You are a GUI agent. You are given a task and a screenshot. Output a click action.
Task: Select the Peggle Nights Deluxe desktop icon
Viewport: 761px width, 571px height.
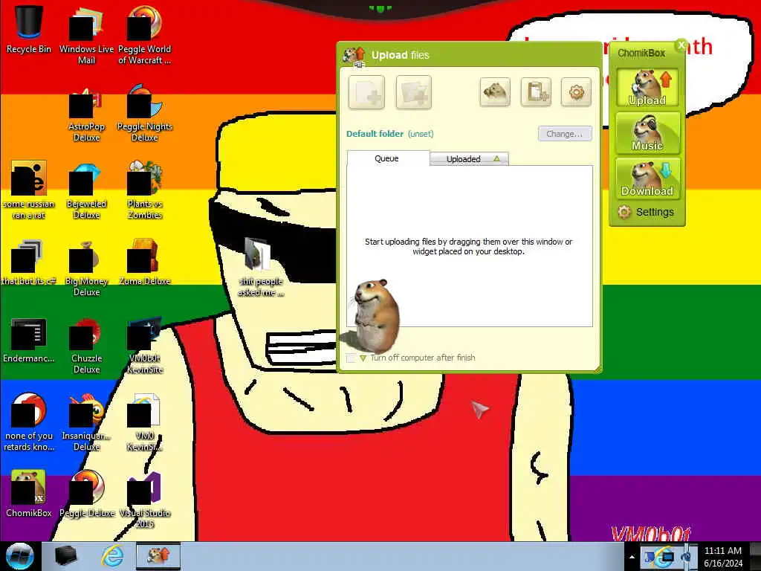click(x=144, y=113)
